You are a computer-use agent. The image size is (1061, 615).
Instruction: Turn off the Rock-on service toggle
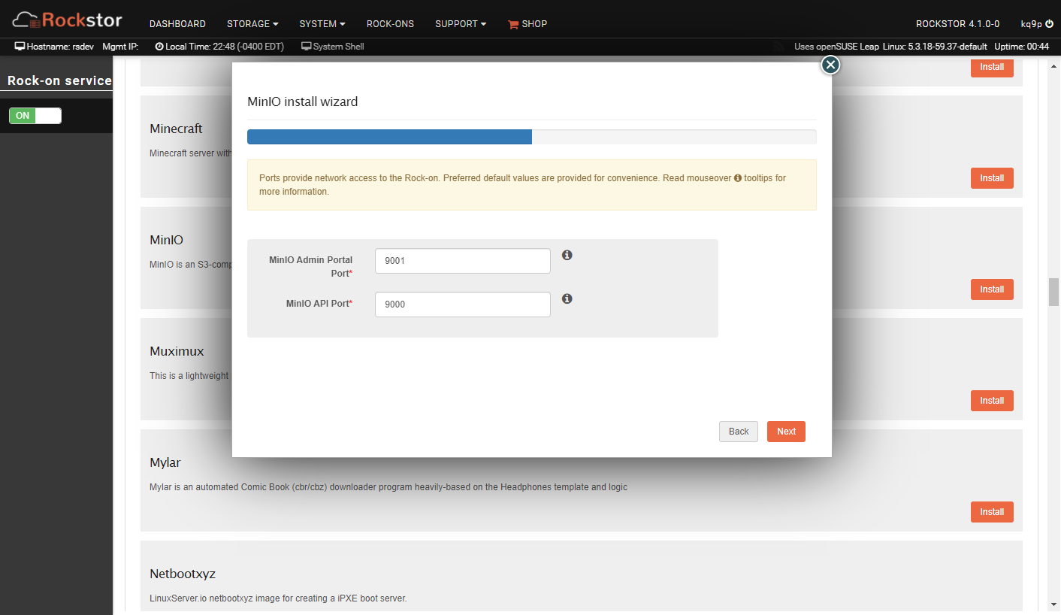pos(35,116)
